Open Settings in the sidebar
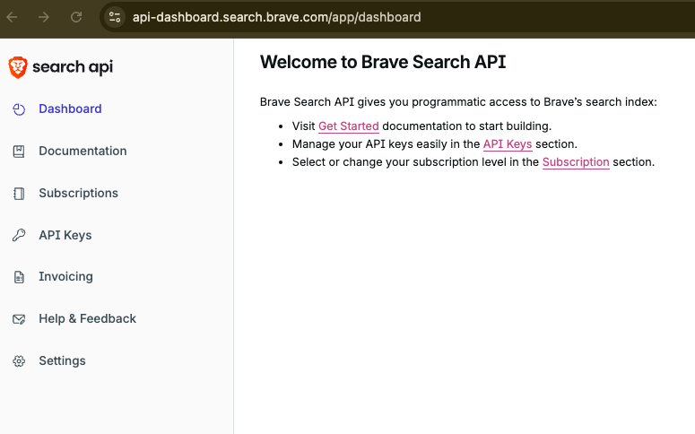The width and height of the screenshot is (695, 434). pyautogui.click(x=62, y=360)
